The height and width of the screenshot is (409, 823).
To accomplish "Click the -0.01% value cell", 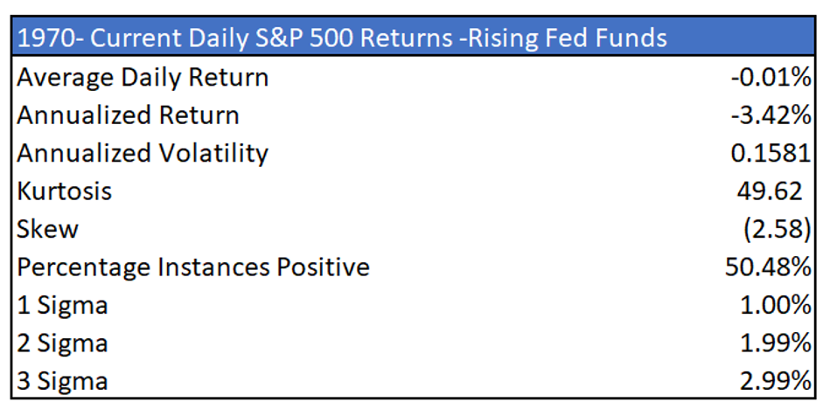I will (x=771, y=77).
